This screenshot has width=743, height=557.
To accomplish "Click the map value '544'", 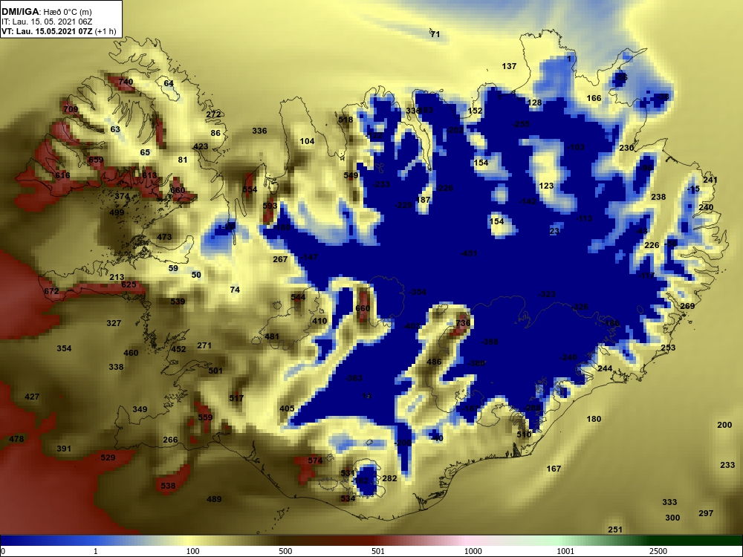I will pos(298,298).
